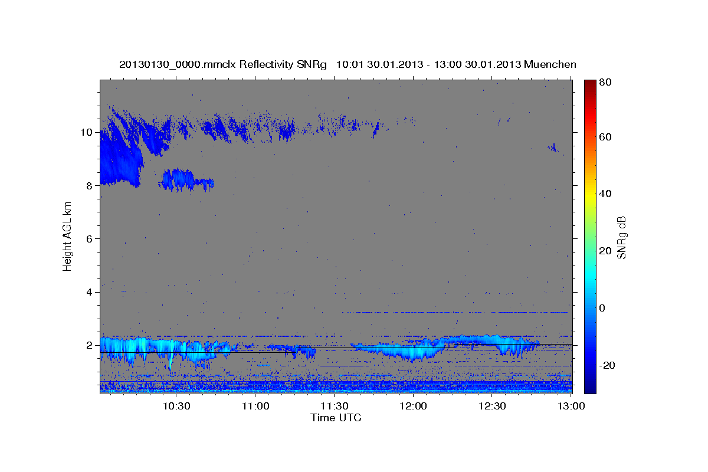Click the 10:30 time tick label
Viewport: 708px width, 472px height.
[176, 406]
